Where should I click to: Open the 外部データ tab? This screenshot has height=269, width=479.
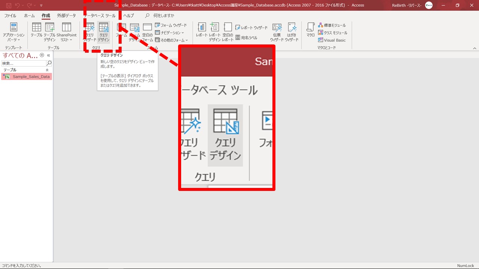[x=66, y=16]
